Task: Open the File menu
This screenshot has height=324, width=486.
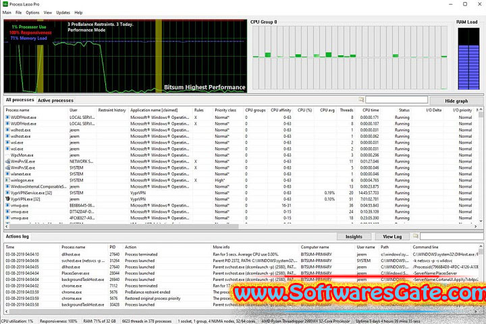Action: click(19, 13)
